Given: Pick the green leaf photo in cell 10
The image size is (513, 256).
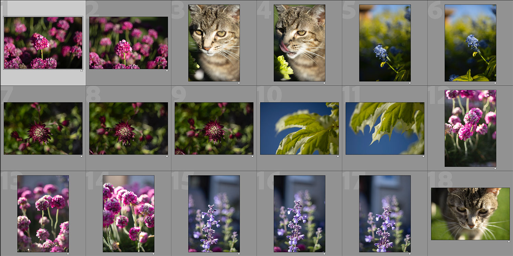Looking at the screenshot, I should (300, 129).
